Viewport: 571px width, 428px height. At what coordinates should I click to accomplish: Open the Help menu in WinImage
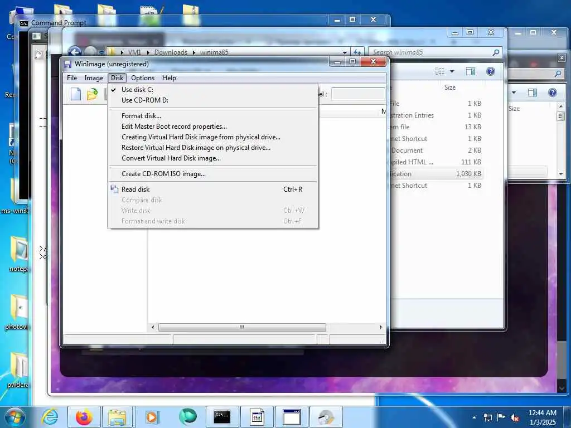click(169, 78)
